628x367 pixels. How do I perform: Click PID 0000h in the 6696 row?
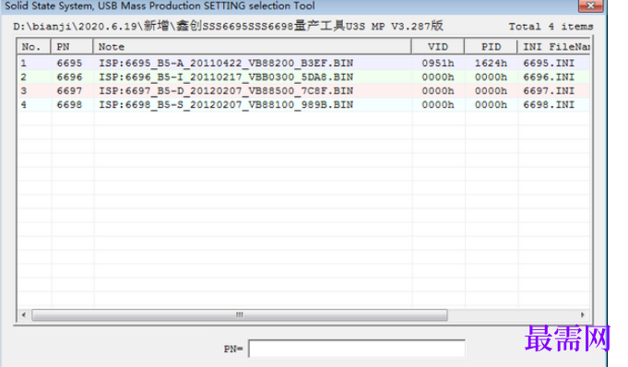[491, 77]
